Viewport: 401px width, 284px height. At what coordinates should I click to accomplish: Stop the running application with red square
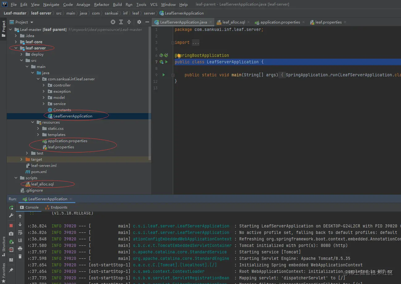11,226
